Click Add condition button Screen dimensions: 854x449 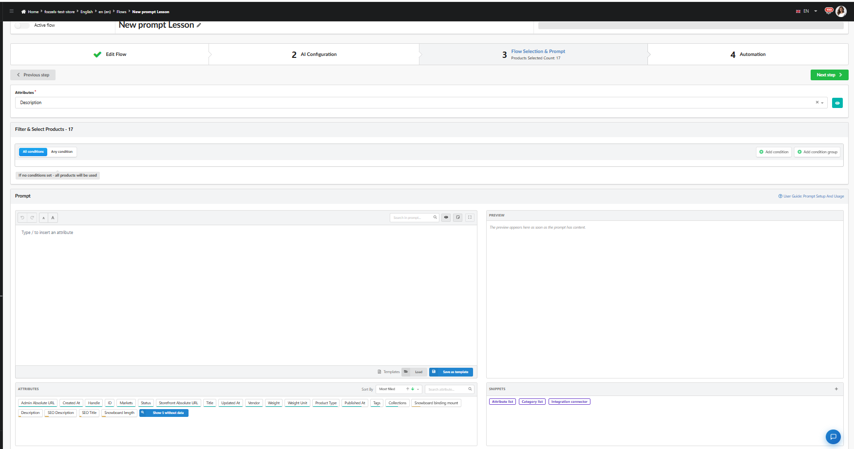pos(774,152)
